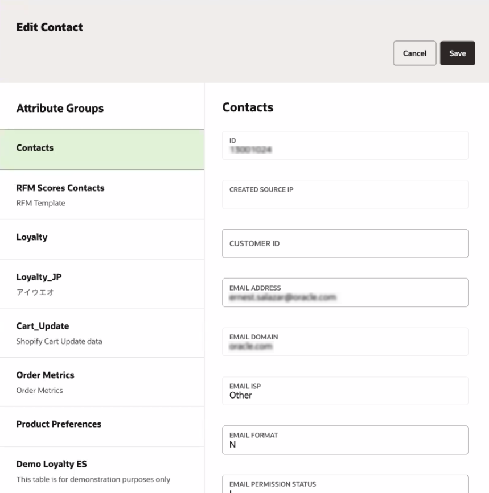Click the Edit Contact page title
Screen dimensions: 489x493
(50, 27)
